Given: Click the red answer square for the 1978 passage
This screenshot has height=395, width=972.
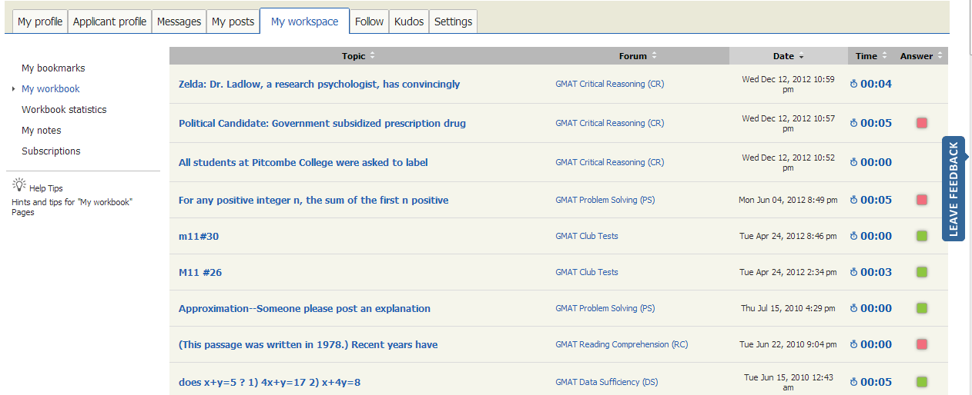Looking at the screenshot, I should (921, 344).
